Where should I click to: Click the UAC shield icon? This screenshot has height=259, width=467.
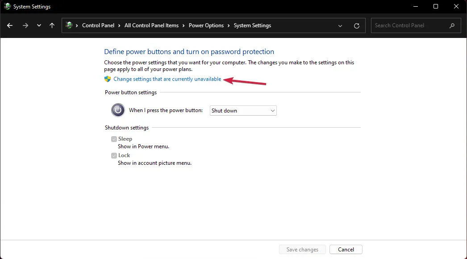108,79
